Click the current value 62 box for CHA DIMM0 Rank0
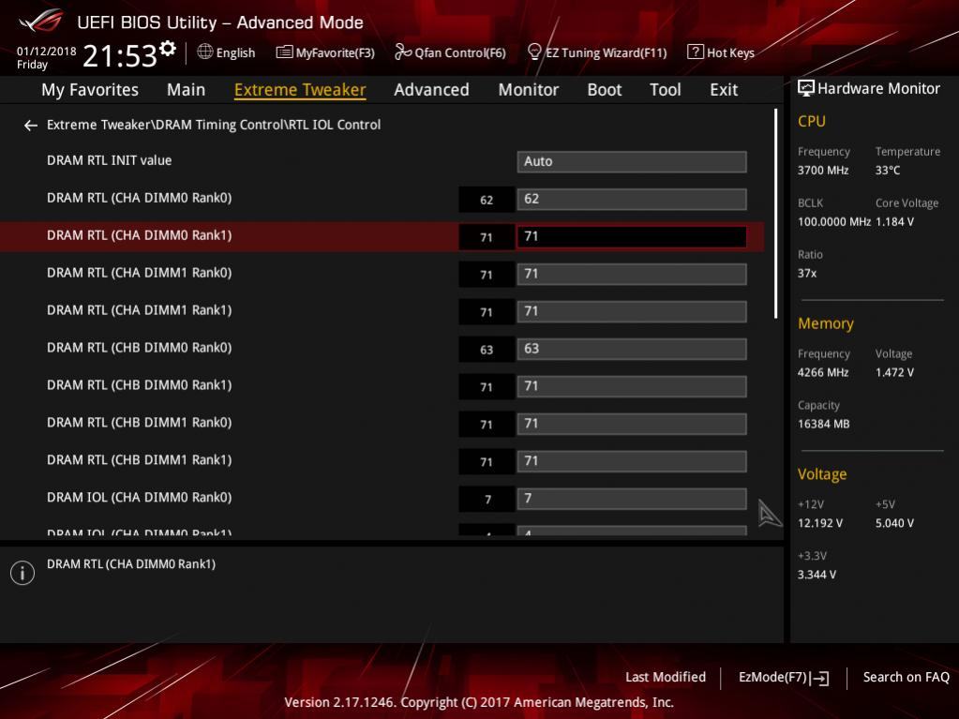The image size is (959, 719). coord(487,200)
